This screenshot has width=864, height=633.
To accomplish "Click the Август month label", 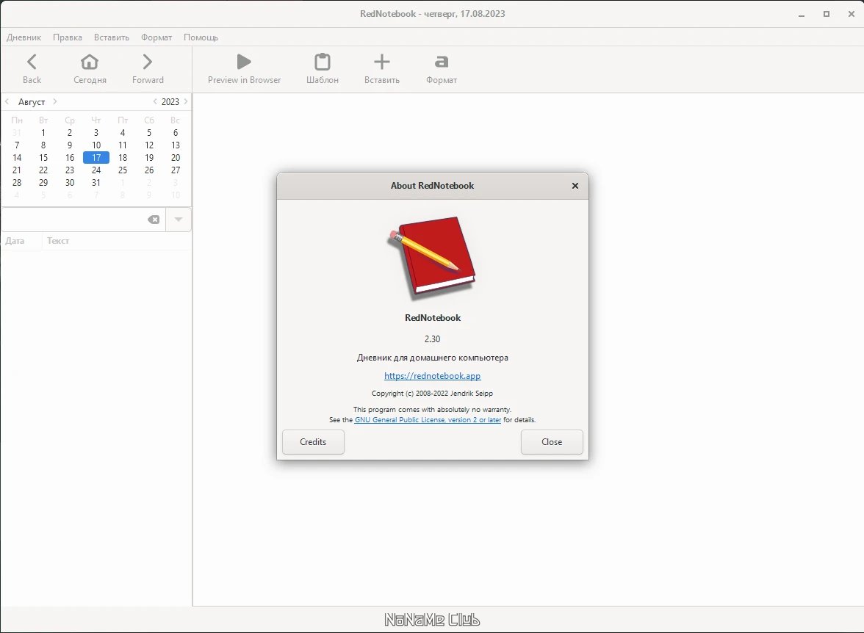I will click(32, 102).
